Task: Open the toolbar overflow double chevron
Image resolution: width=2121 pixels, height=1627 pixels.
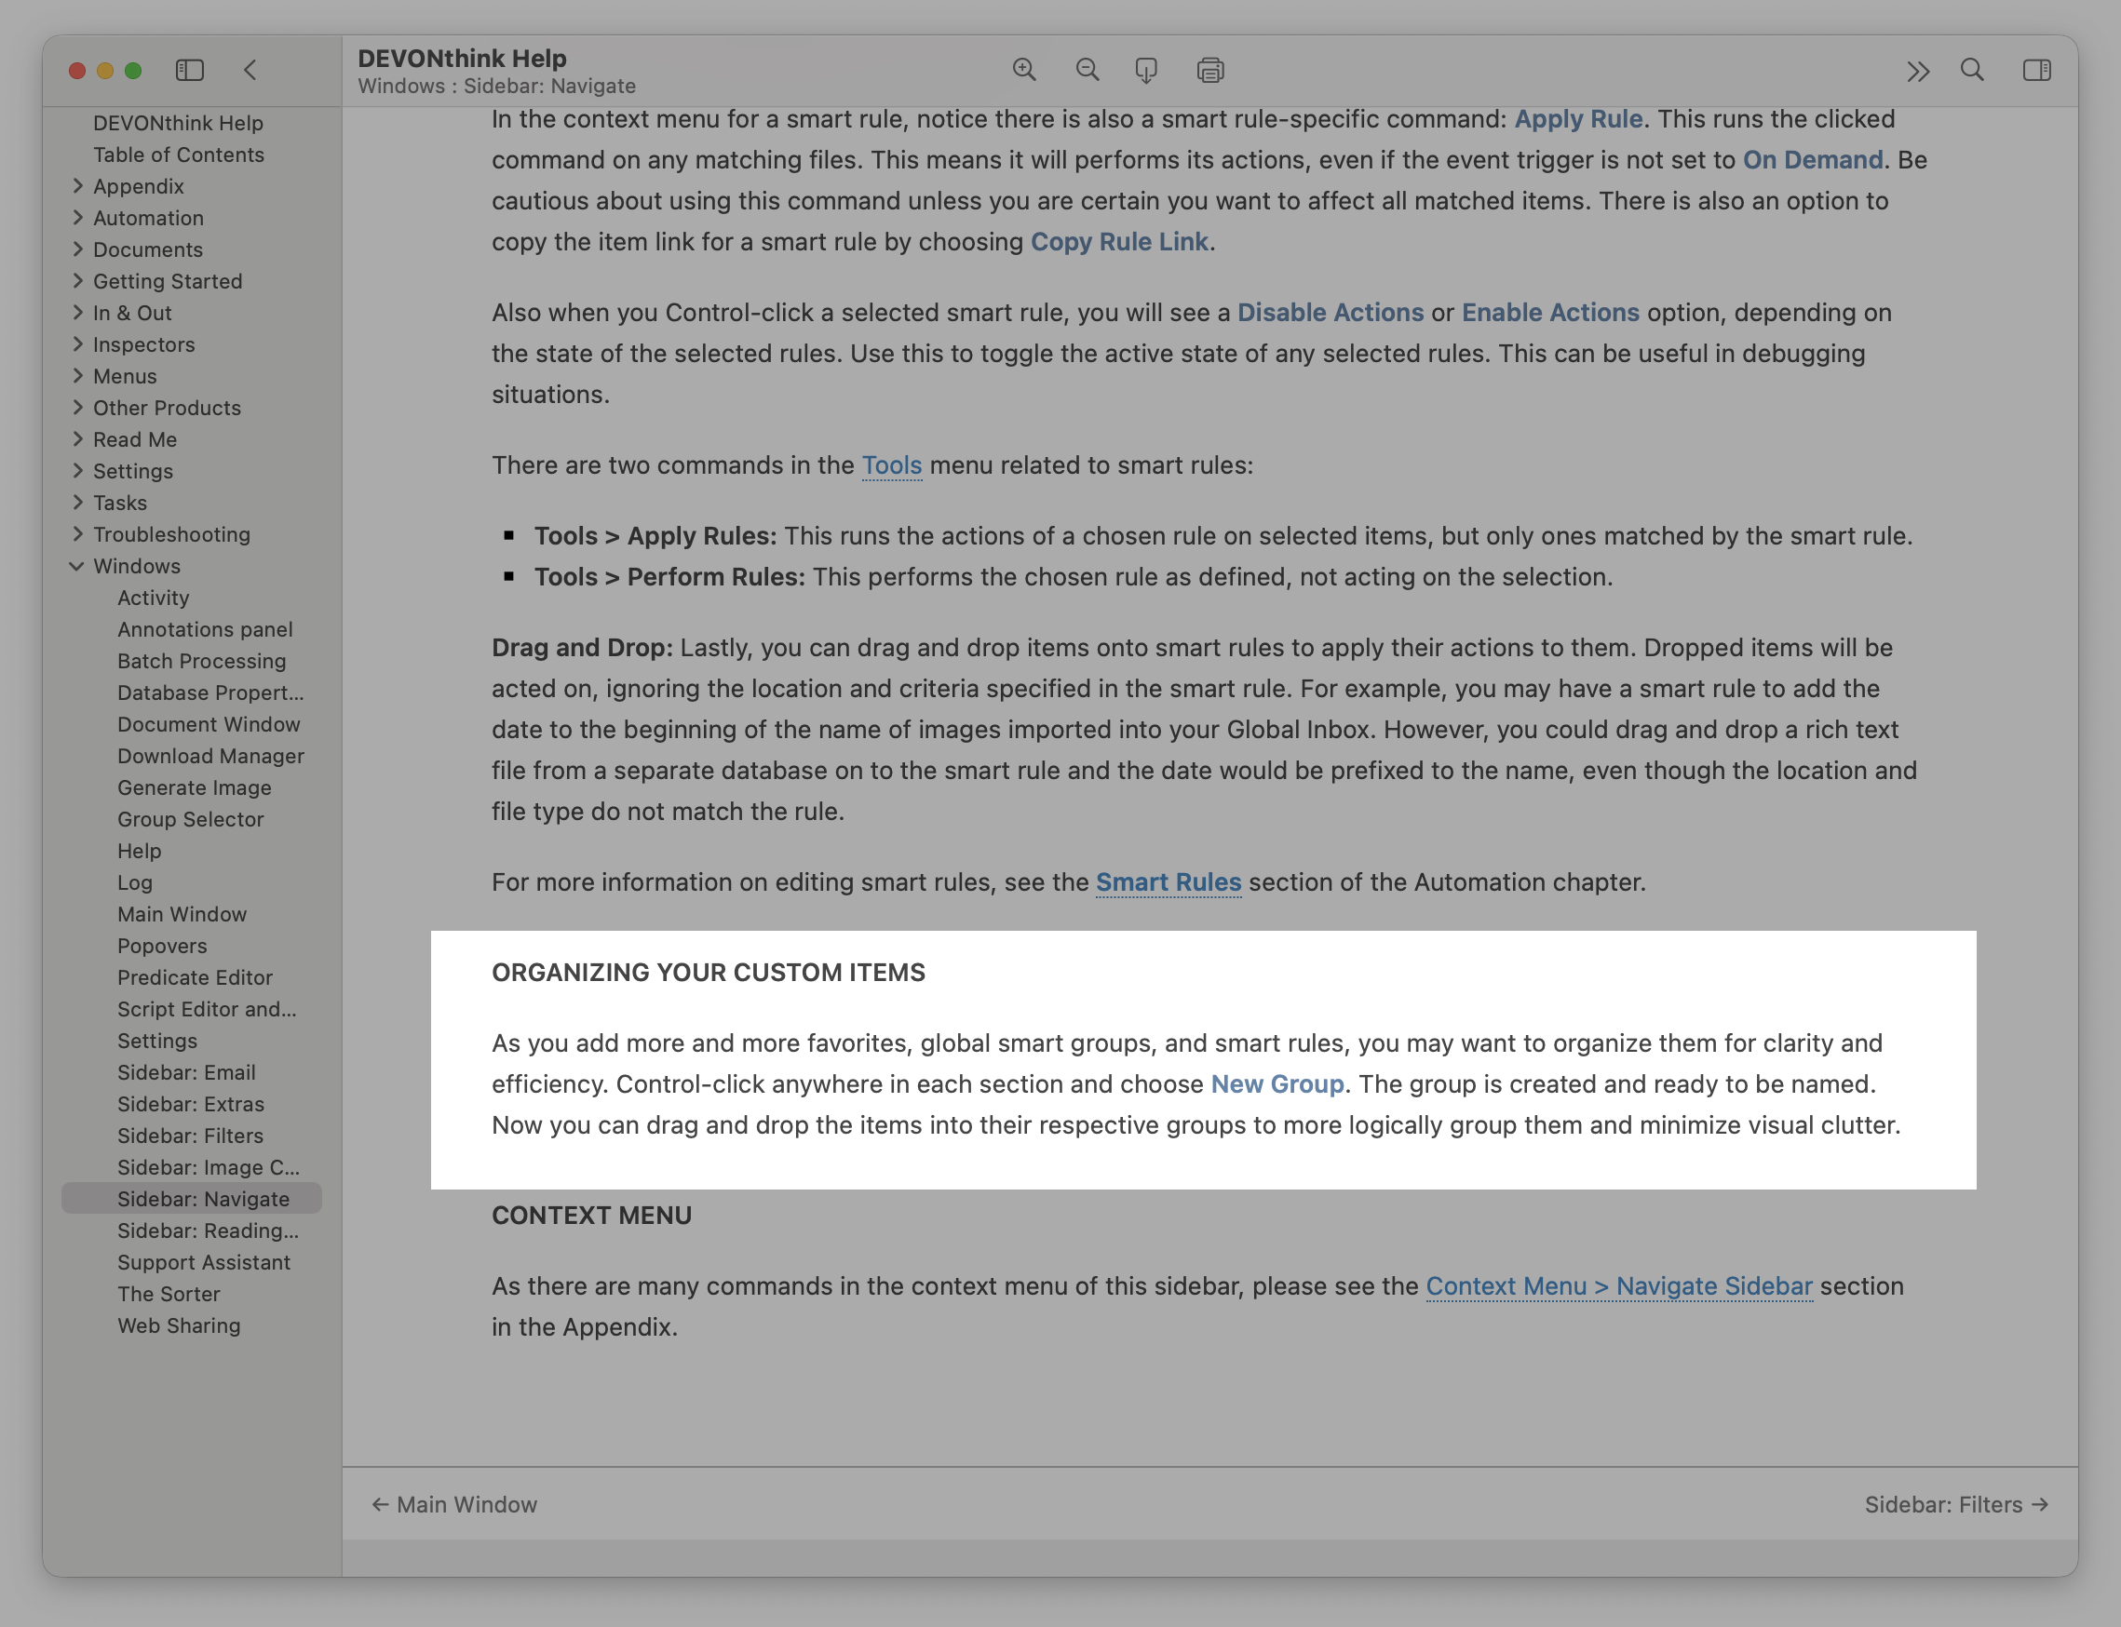Action: [1918, 71]
